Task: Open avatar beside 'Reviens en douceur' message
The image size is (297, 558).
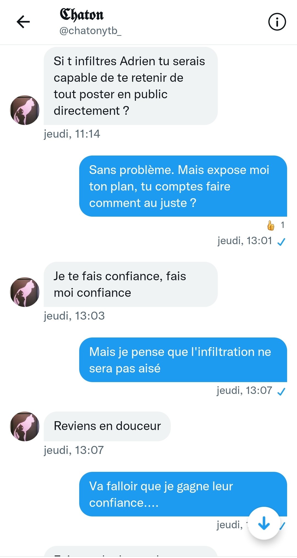Action: (x=25, y=426)
